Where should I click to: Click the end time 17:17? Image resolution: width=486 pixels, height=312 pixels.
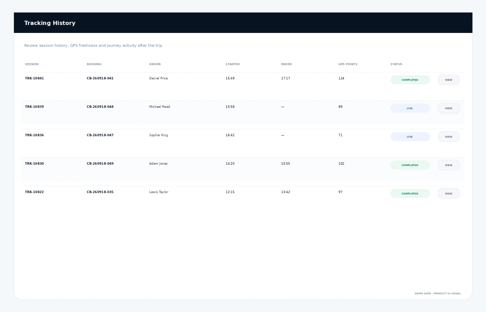click(286, 78)
